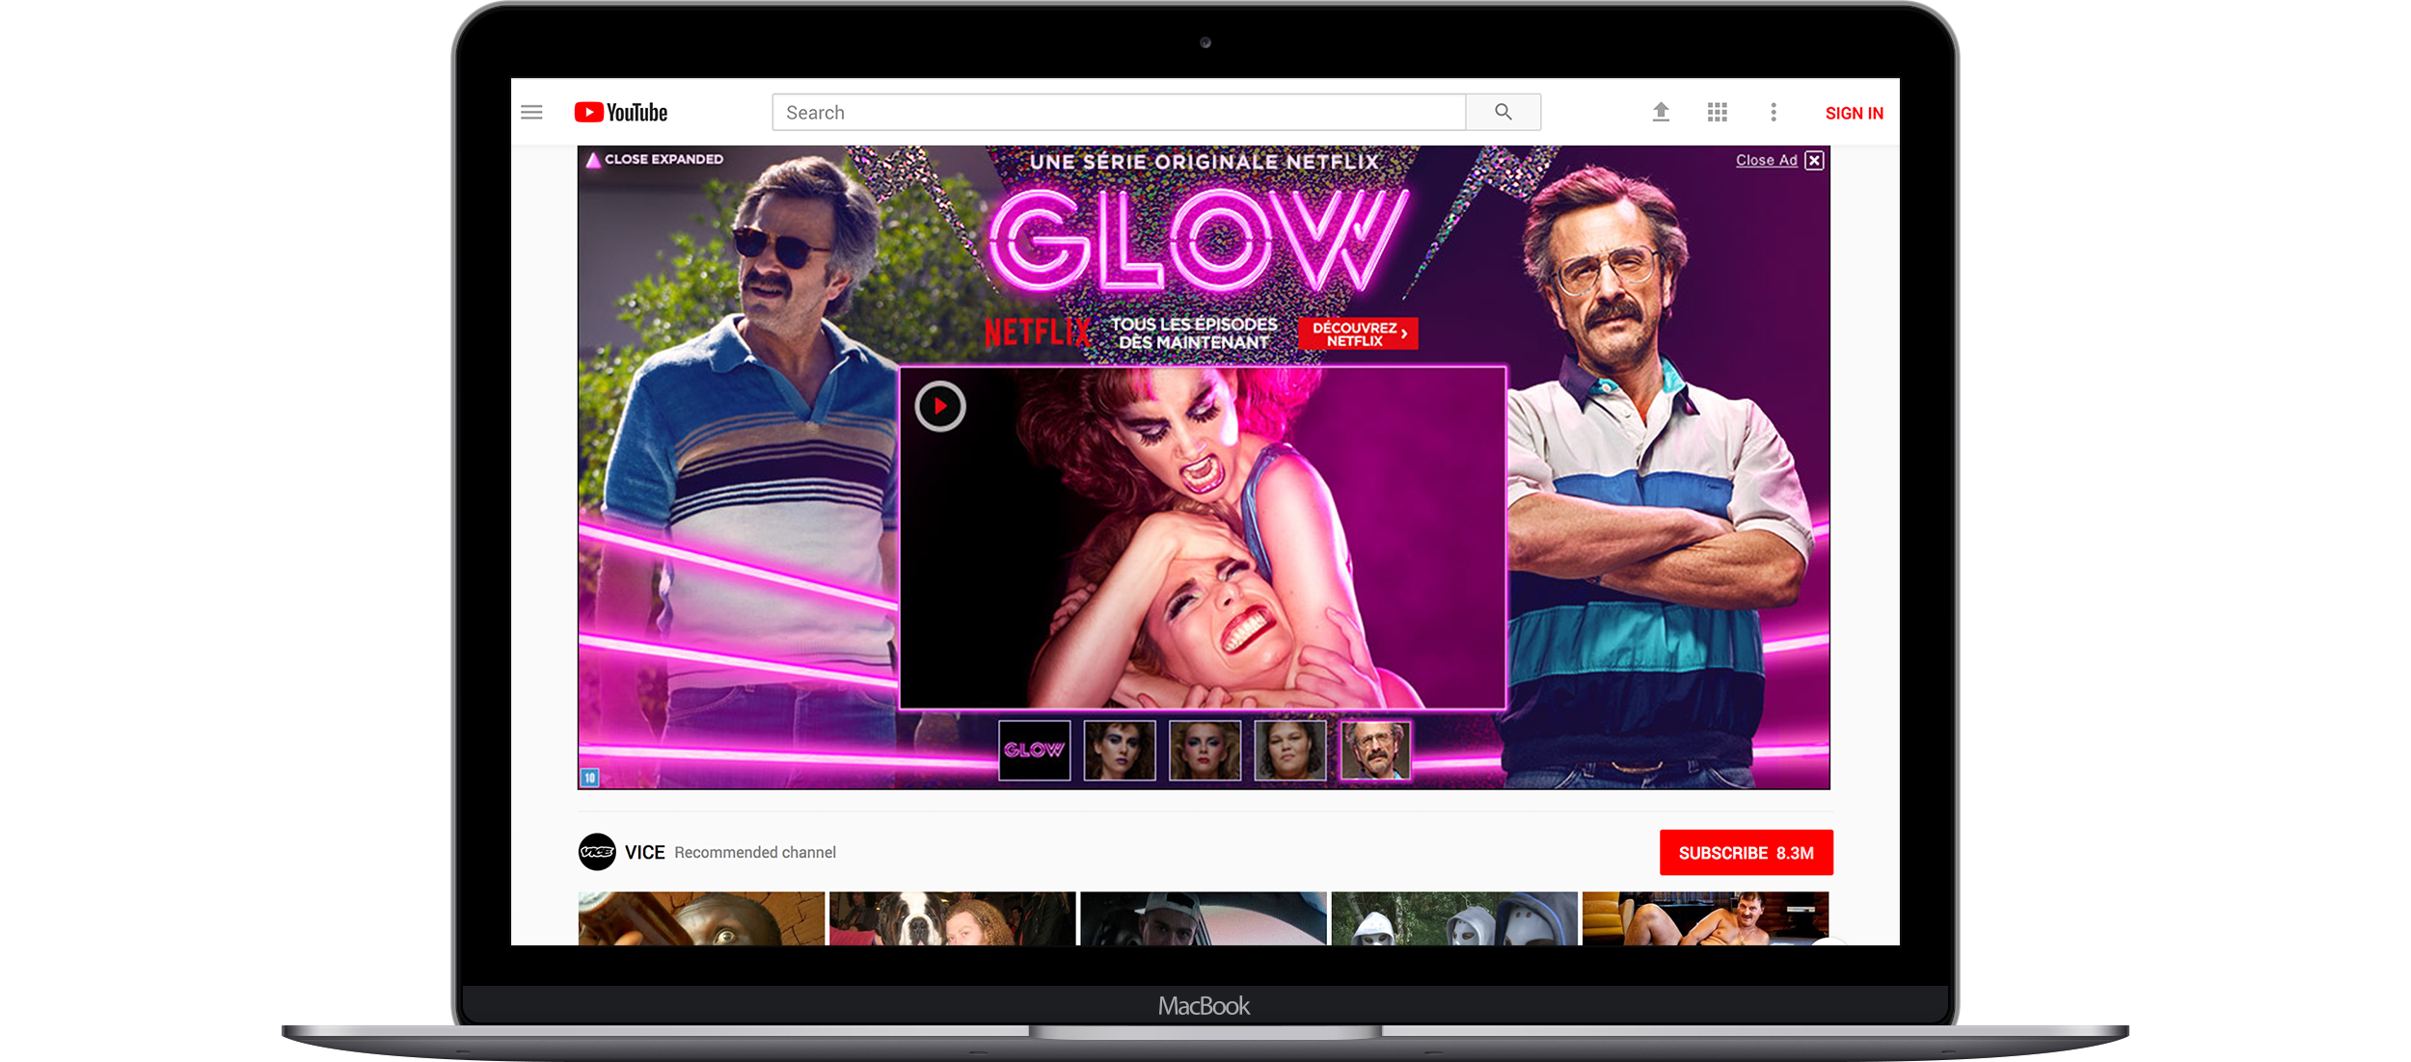The image size is (2411, 1062).
Task: Open first VICE video with wide-eyed man
Action: (x=701, y=918)
